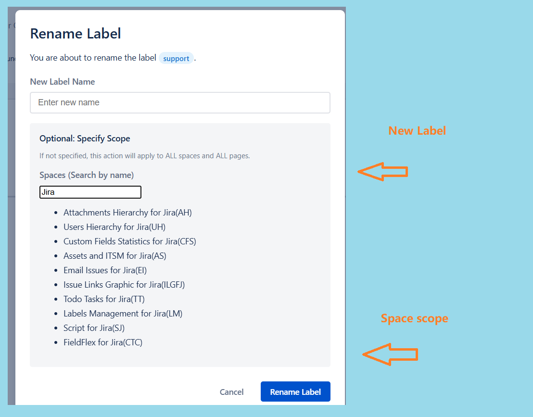Select Todo Tasks for Jira(TT) space

(x=104, y=299)
